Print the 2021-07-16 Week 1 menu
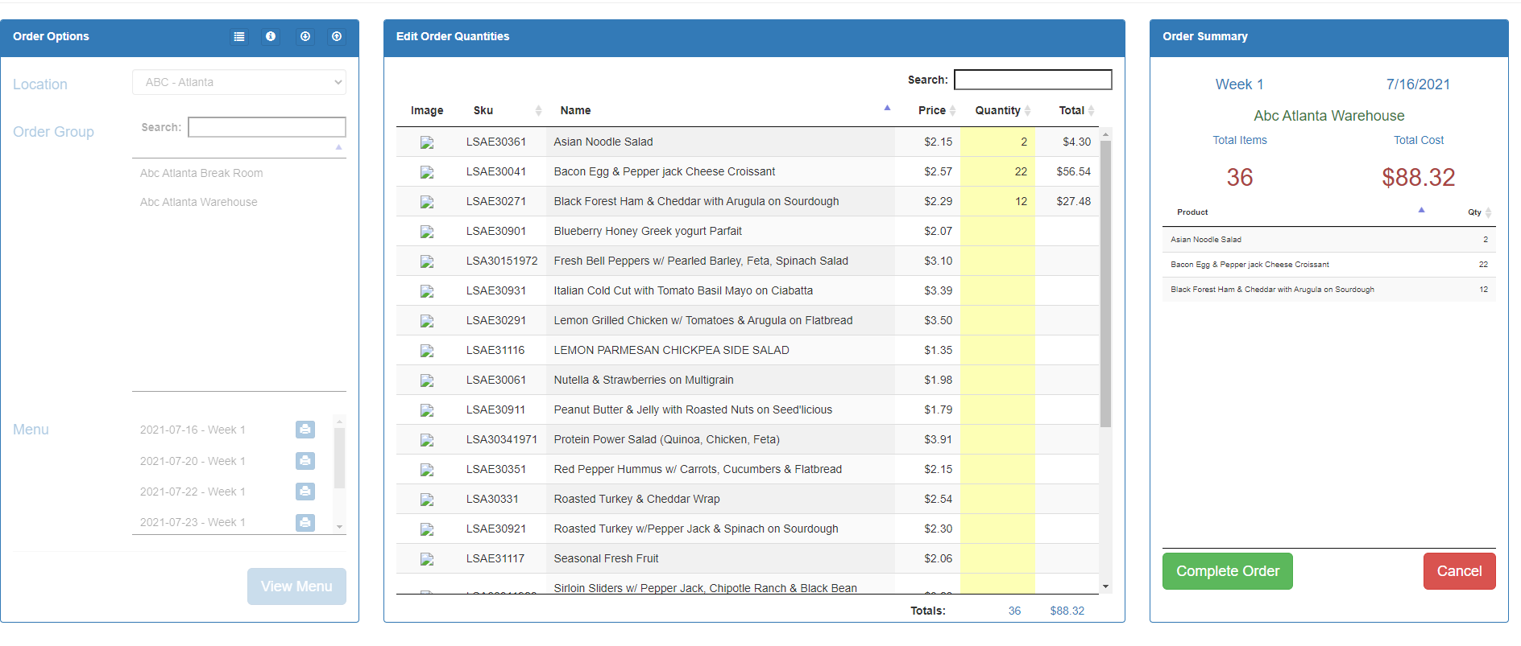Viewport: 1521px width, 646px height. pos(305,430)
